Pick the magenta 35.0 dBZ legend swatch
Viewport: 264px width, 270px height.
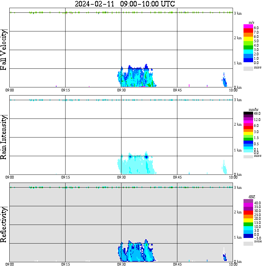coord(248,205)
